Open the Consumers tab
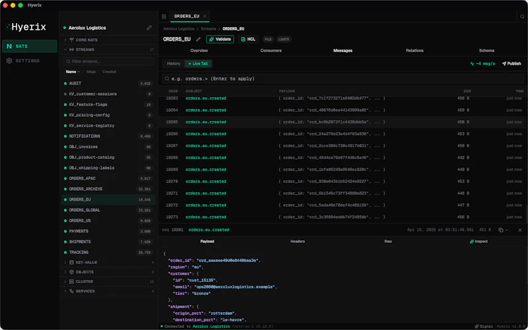The image size is (528, 330). pyautogui.click(x=271, y=50)
